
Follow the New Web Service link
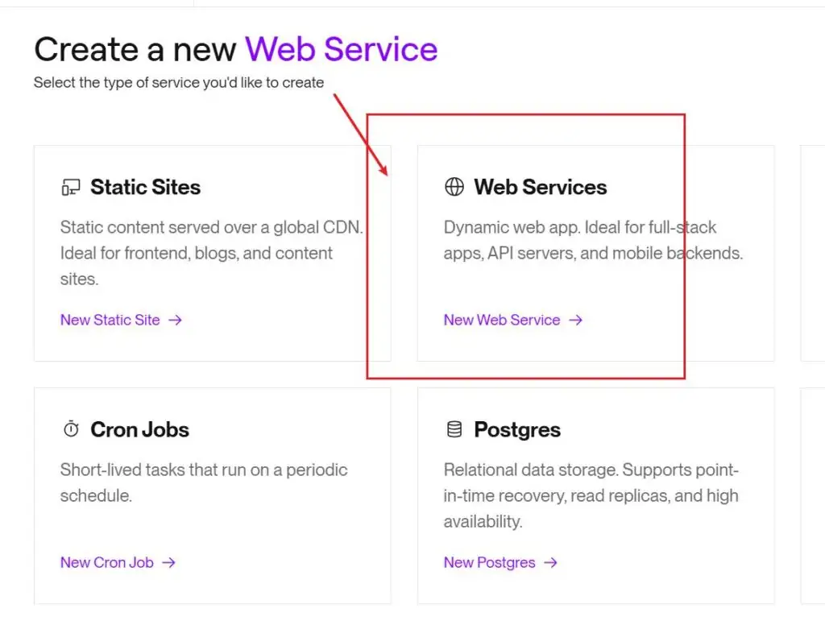click(x=502, y=321)
